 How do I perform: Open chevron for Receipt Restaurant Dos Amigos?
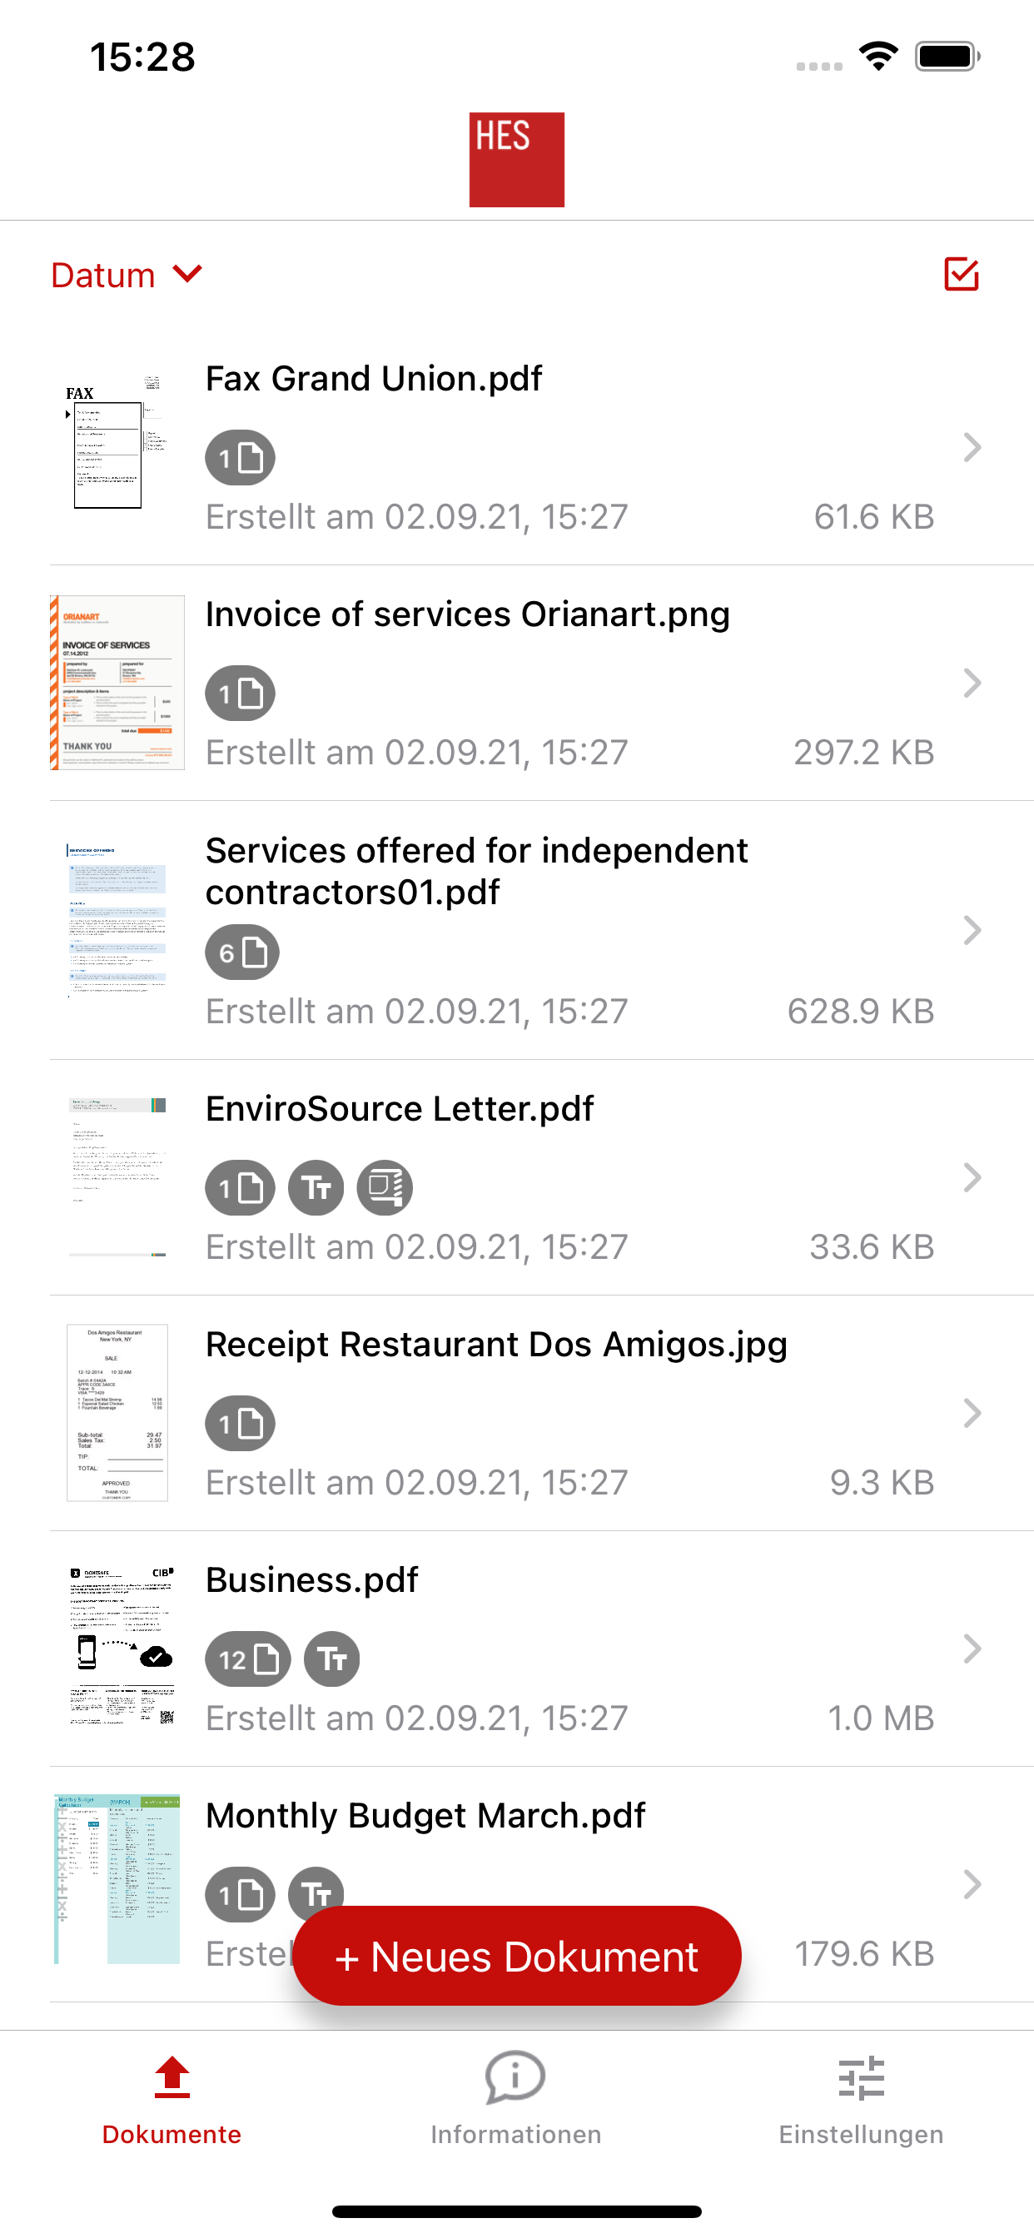pos(972,1414)
